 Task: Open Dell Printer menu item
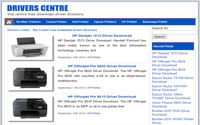point(80,22)
